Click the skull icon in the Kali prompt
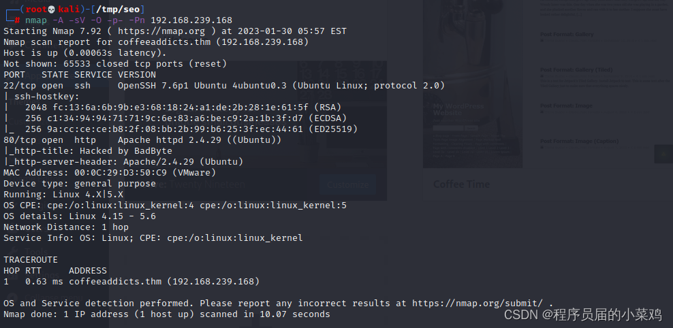This screenshot has height=328, width=673. 50,10
